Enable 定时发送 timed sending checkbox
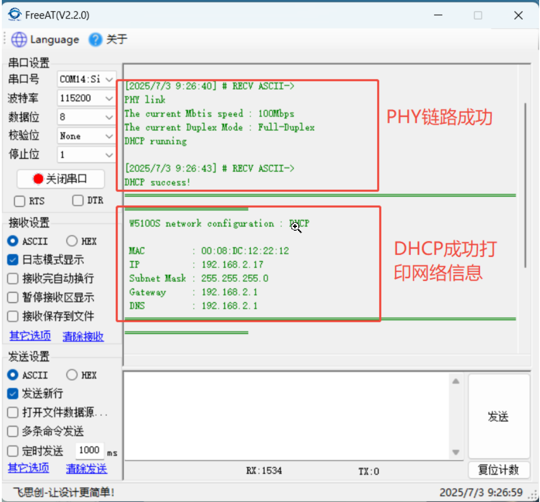This screenshot has height=502, width=540. [13, 451]
